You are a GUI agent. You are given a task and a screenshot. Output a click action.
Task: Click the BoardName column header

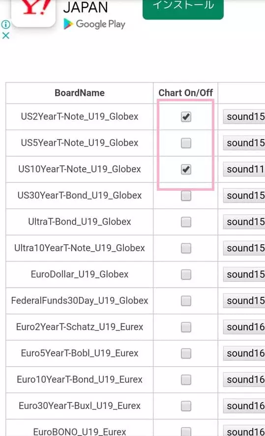[80, 93]
